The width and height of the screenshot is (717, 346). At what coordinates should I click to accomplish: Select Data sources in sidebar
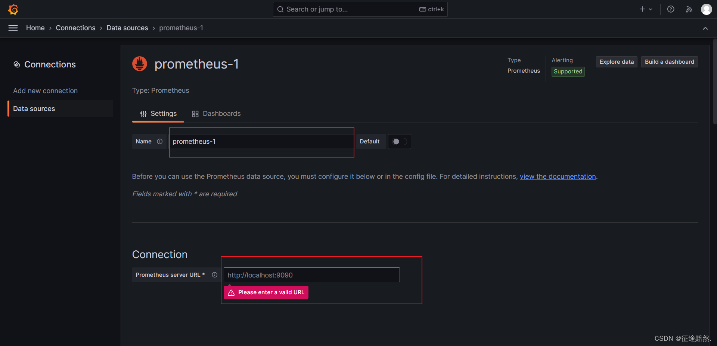pyautogui.click(x=60, y=109)
